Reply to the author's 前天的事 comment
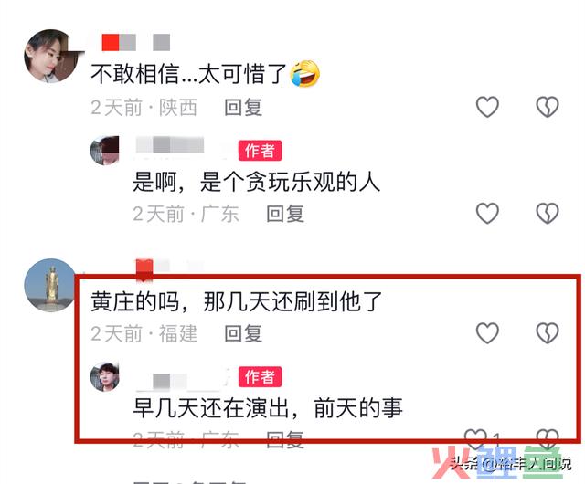 click(x=285, y=439)
